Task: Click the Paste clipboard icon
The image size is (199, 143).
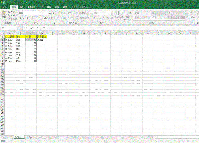Action: coord(4,14)
